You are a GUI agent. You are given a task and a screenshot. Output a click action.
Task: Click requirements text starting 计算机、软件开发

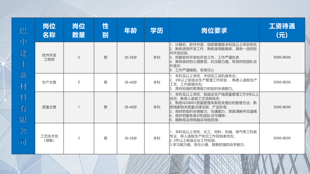tap(214, 57)
